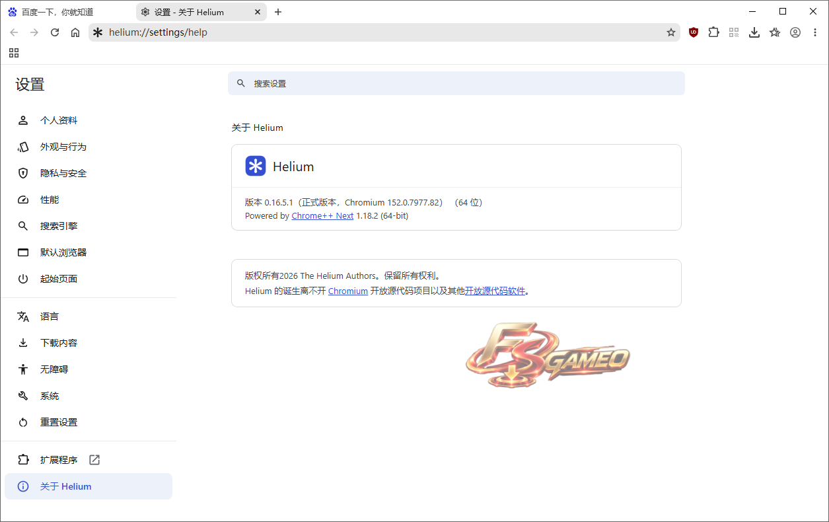Click the address bar showing helium://settings/help
Screen dimensions: 829x522
click(383, 32)
